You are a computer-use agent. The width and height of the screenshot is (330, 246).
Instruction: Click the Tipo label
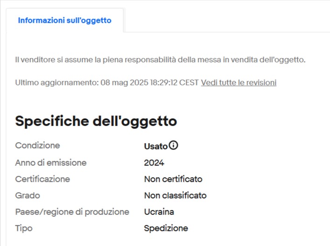[24, 228]
